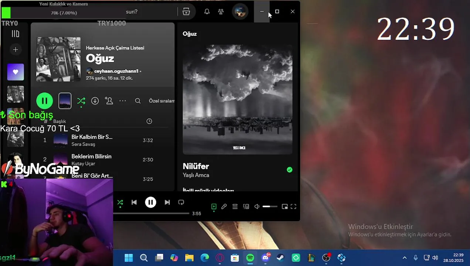Open Steam from the taskbar

[x=280, y=258]
